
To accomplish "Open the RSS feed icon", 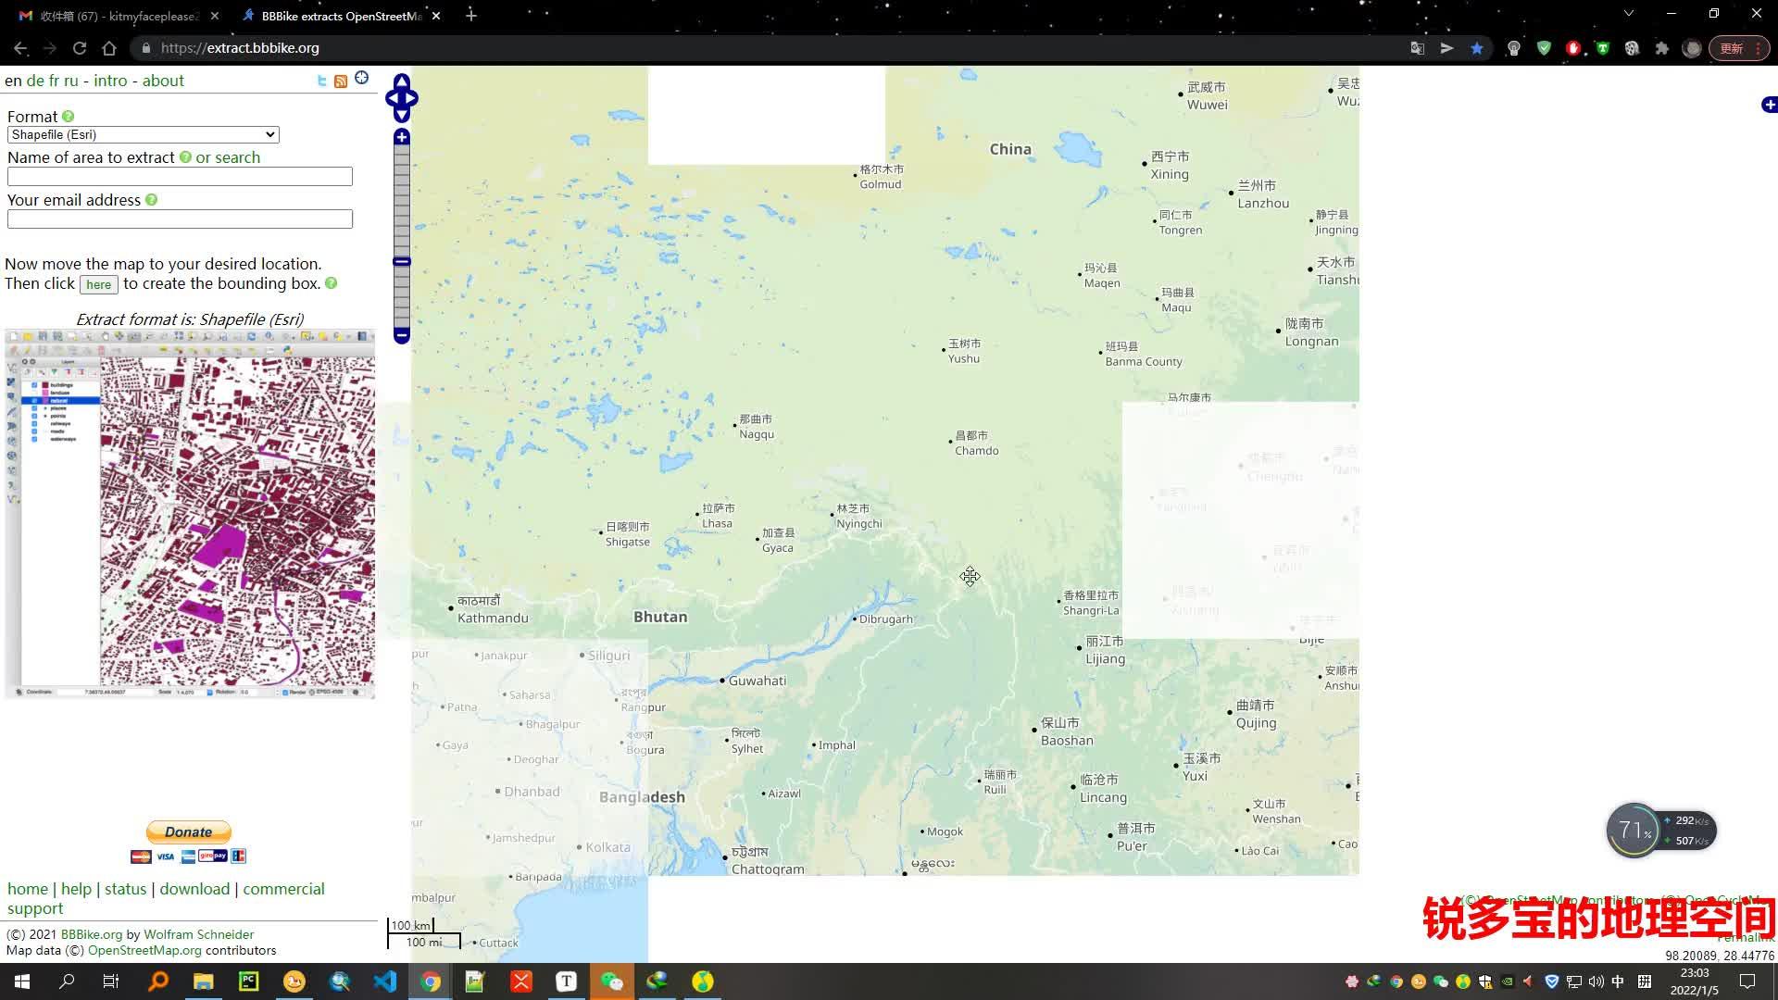I will pyautogui.click(x=341, y=81).
